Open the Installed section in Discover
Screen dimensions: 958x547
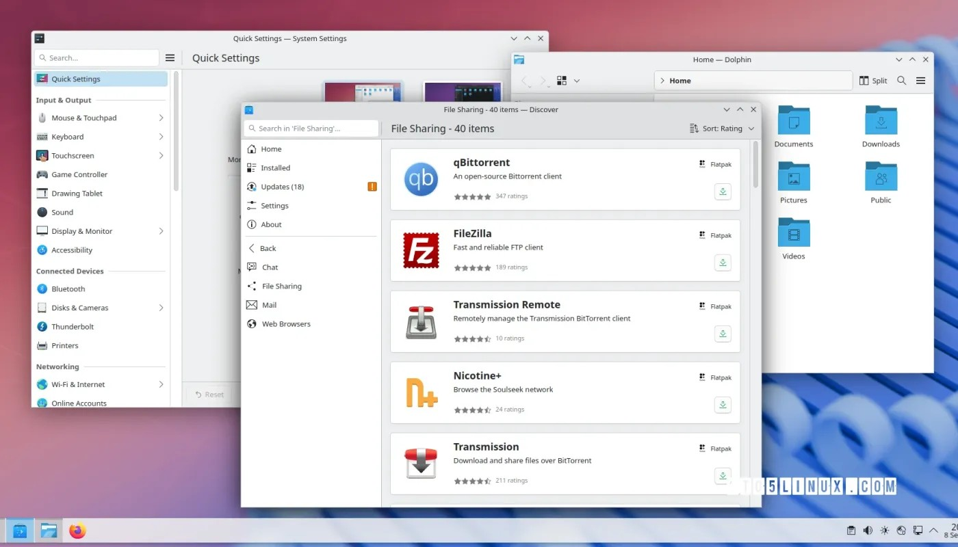(274, 168)
